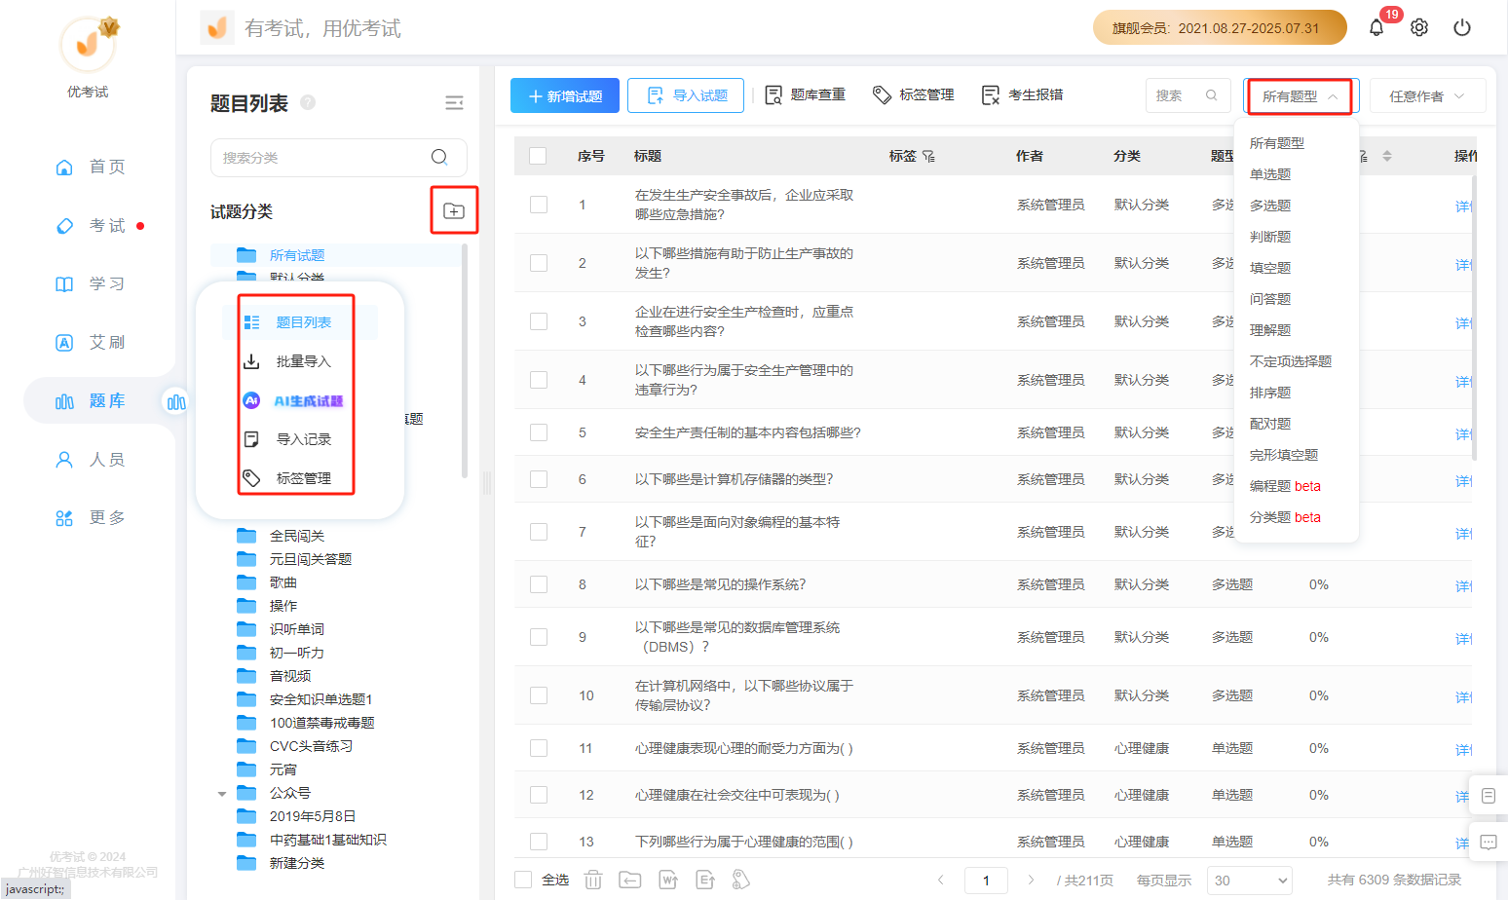
Task: Open the feedback note floating icon
Action: click(x=1489, y=796)
